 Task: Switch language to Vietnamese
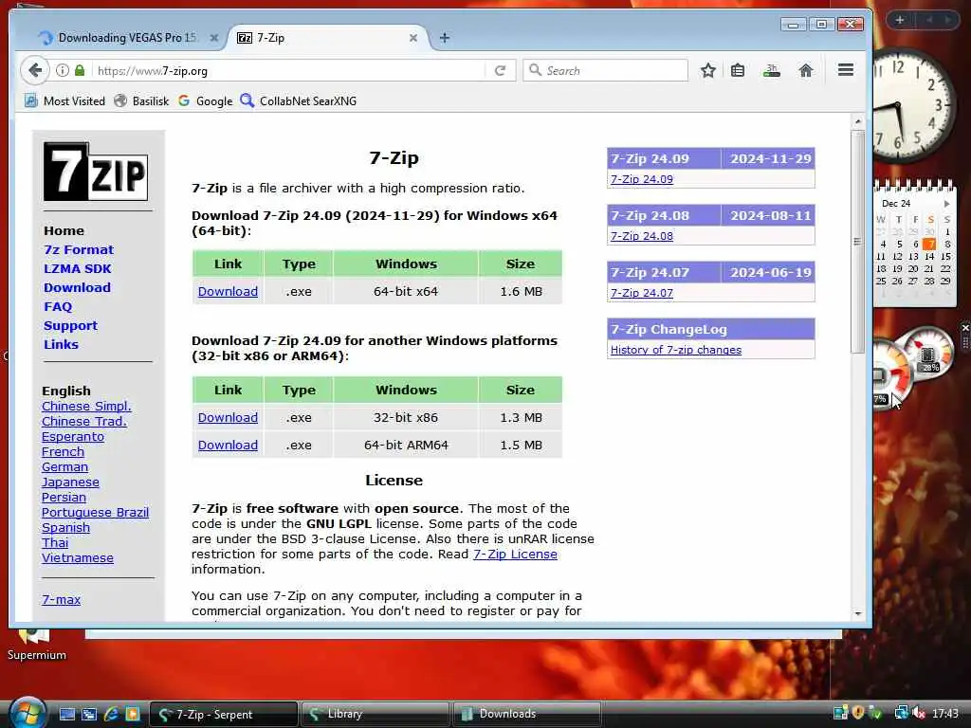coord(78,557)
